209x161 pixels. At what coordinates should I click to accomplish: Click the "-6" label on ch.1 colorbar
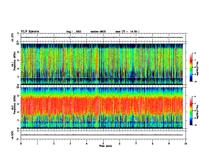pyautogui.click(x=195, y=53)
